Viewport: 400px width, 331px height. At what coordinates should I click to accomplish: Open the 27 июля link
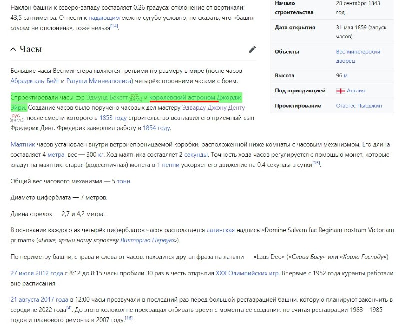click(x=22, y=273)
